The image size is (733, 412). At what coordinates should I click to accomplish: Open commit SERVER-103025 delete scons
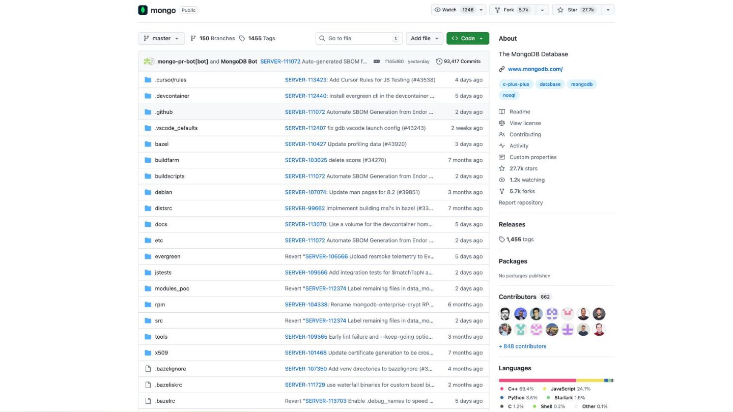click(335, 160)
